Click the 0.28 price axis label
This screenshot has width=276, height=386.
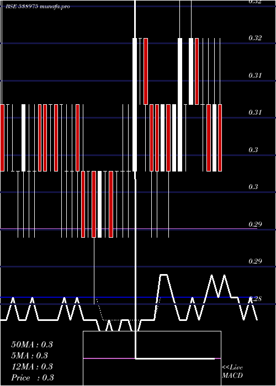pyautogui.click(x=255, y=299)
